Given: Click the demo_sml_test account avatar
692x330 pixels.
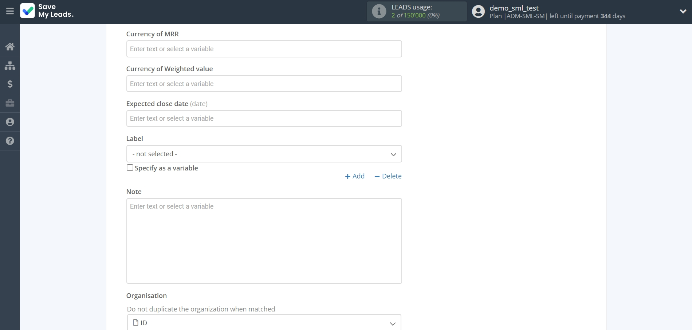Looking at the screenshot, I should pyautogui.click(x=477, y=11).
